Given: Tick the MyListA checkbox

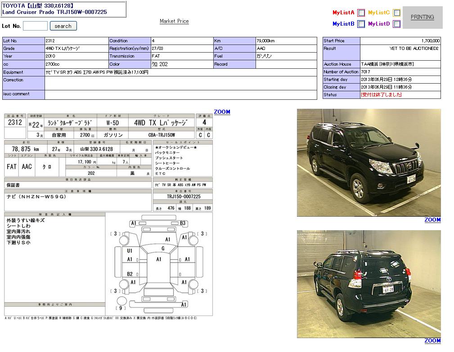Looking at the screenshot, I should [x=361, y=13].
